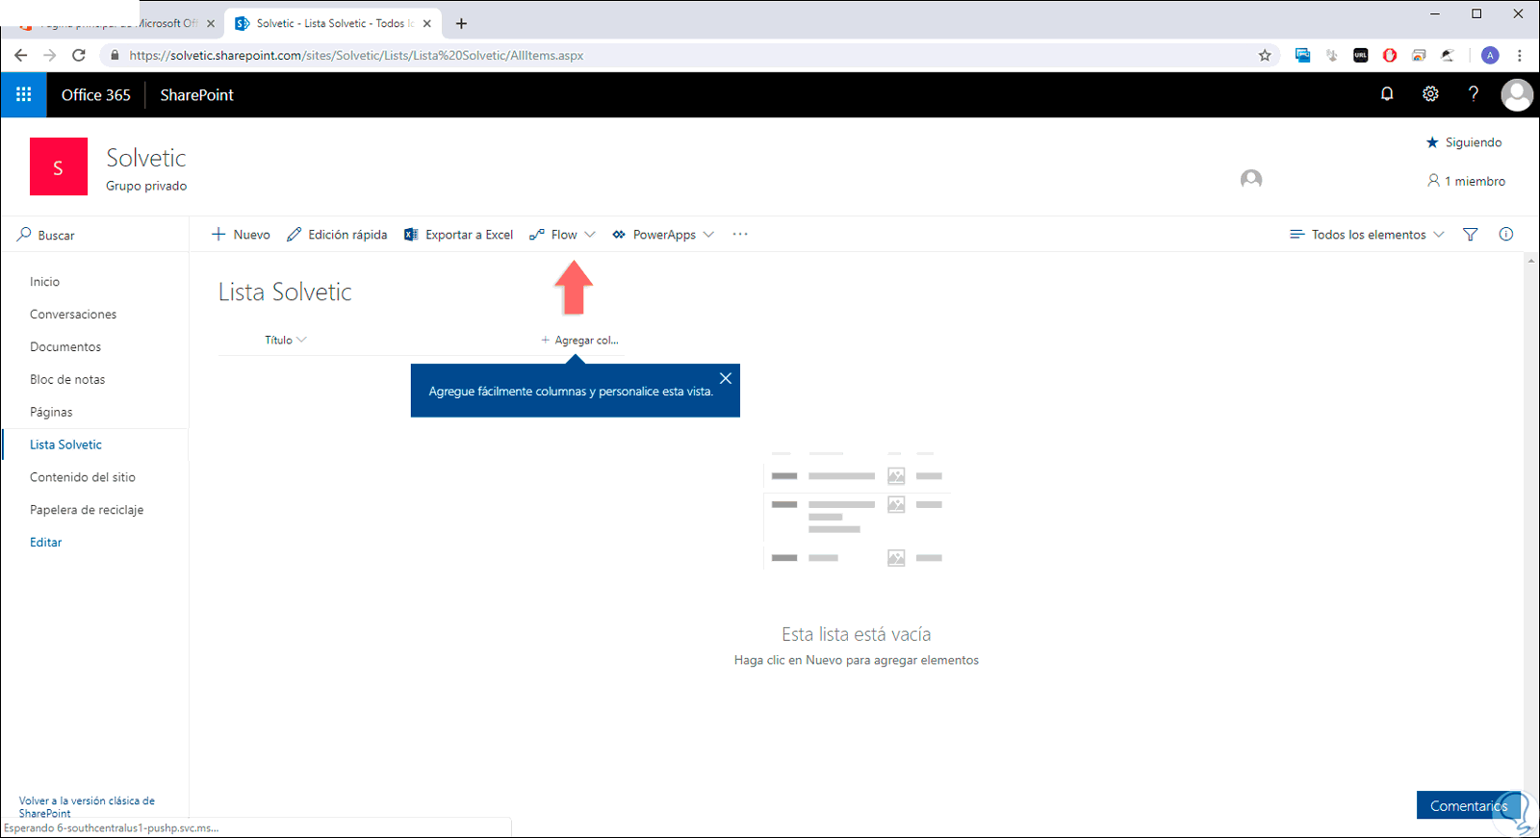Close the blue column tip callout
Viewport: 1540px width, 838px height.
point(726,378)
